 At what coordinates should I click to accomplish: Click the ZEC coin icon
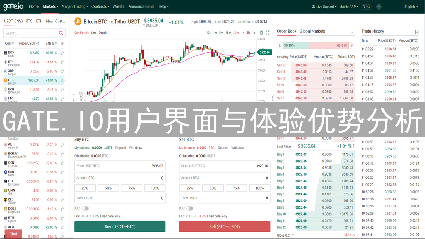[5, 200]
